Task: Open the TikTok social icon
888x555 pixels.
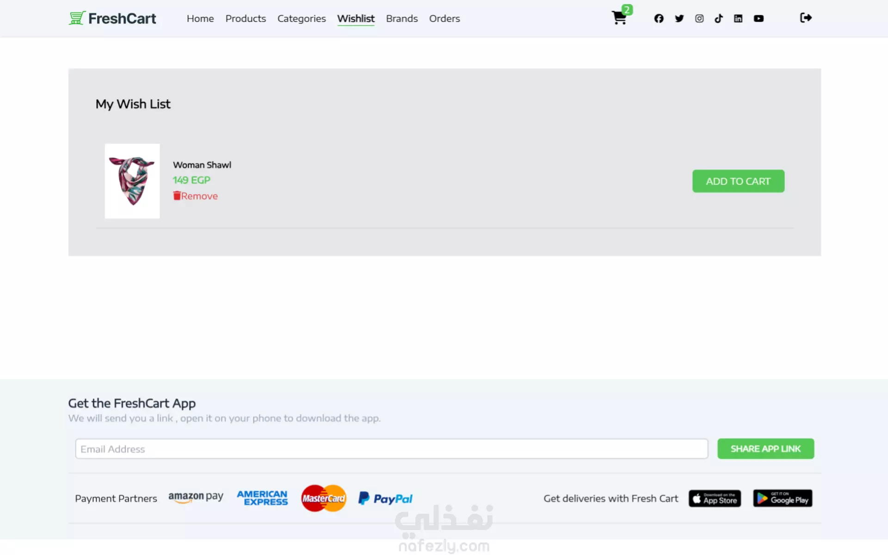Action: click(x=719, y=18)
